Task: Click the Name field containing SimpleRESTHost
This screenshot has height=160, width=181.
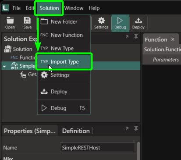Action: [x=97, y=148]
